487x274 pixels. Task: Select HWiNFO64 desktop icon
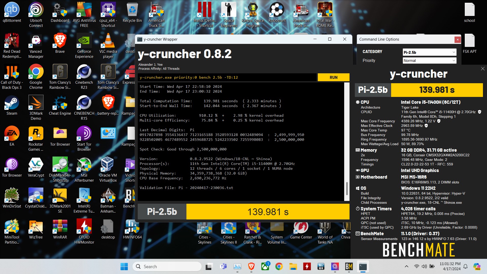tap(132, 229)
